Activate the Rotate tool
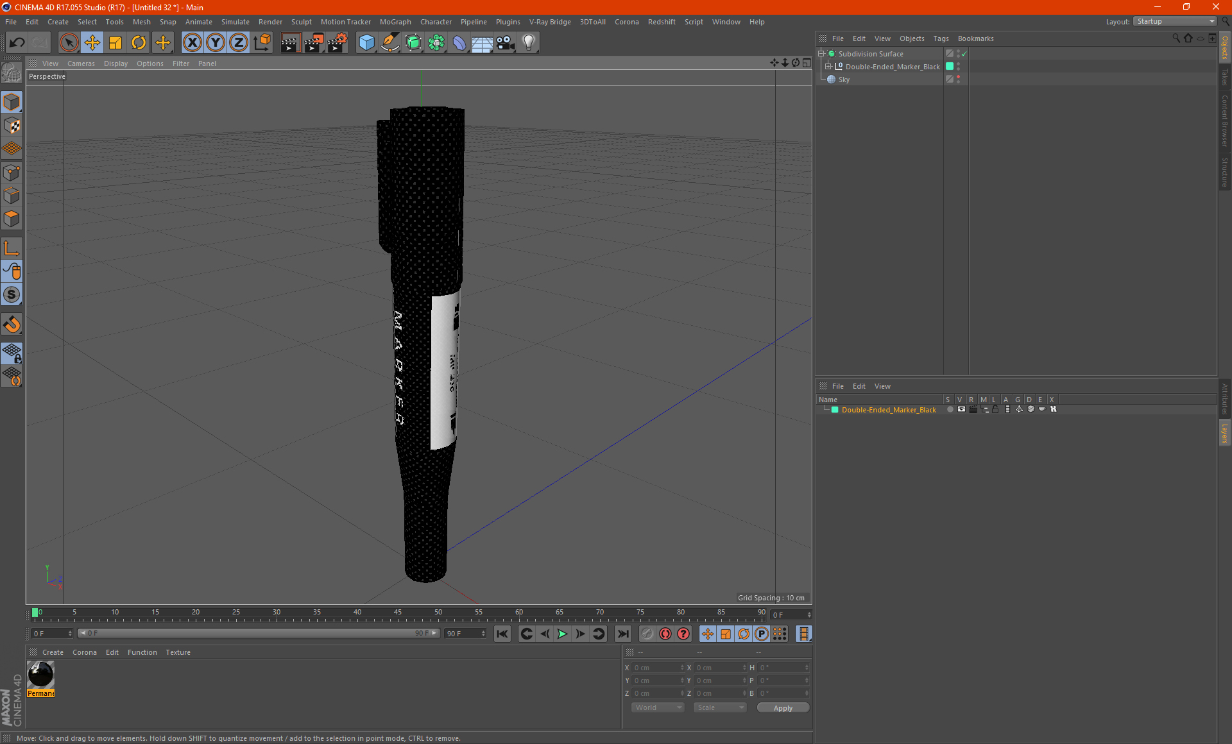 click(x=139, y=43)
